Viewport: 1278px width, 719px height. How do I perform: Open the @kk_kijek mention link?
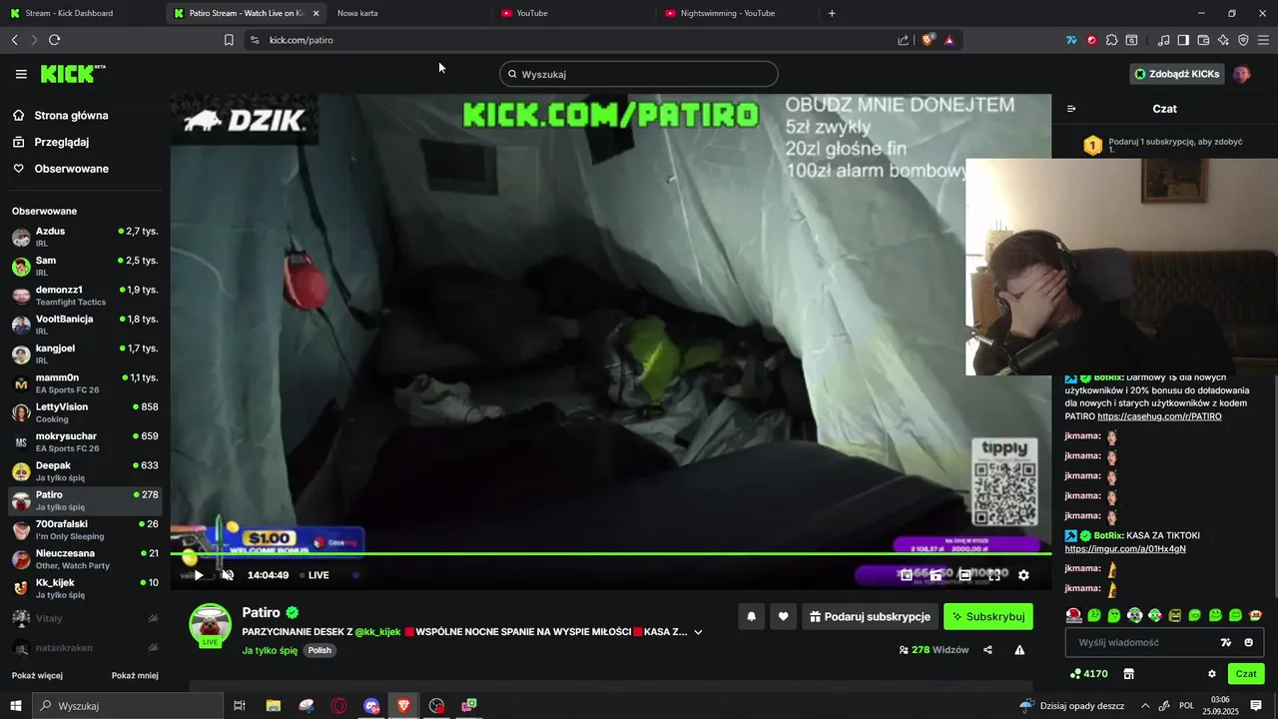point(377,632)
